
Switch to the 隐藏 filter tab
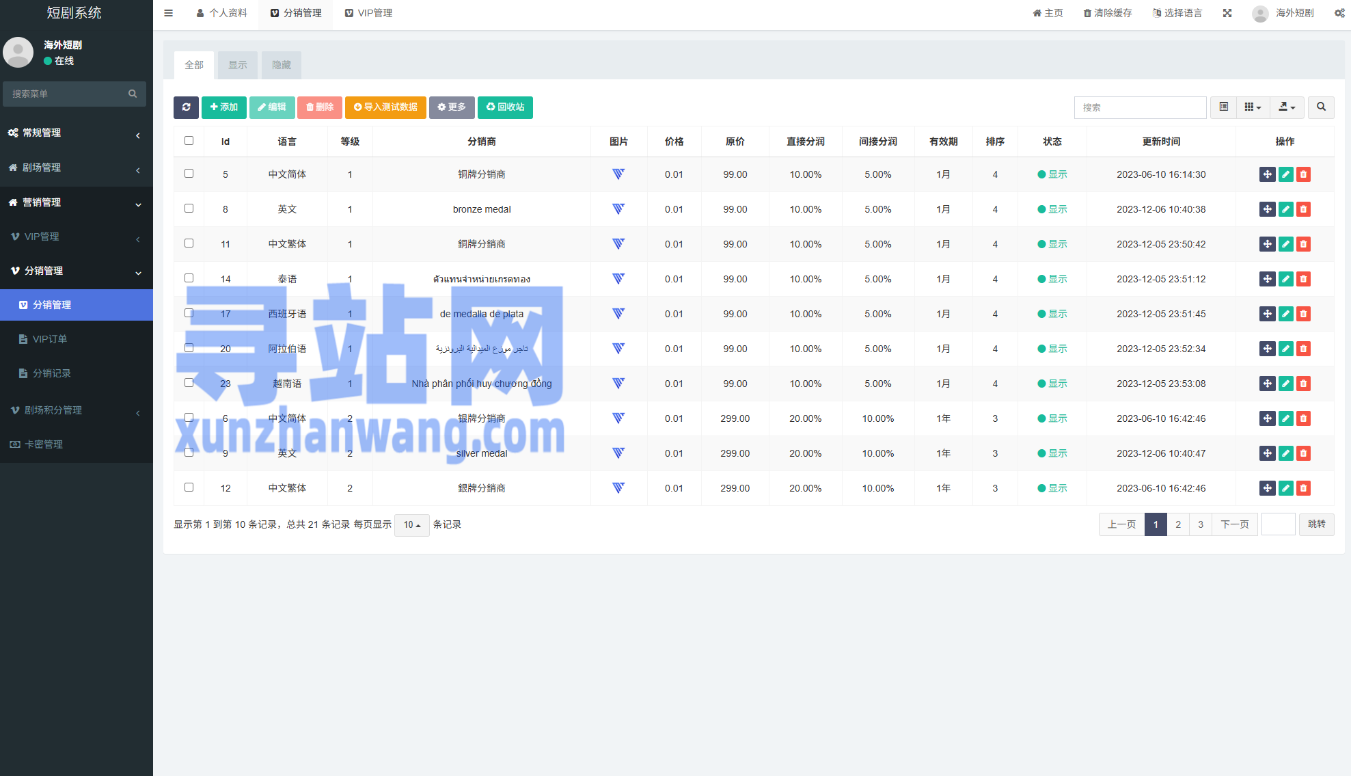point(281,65)
